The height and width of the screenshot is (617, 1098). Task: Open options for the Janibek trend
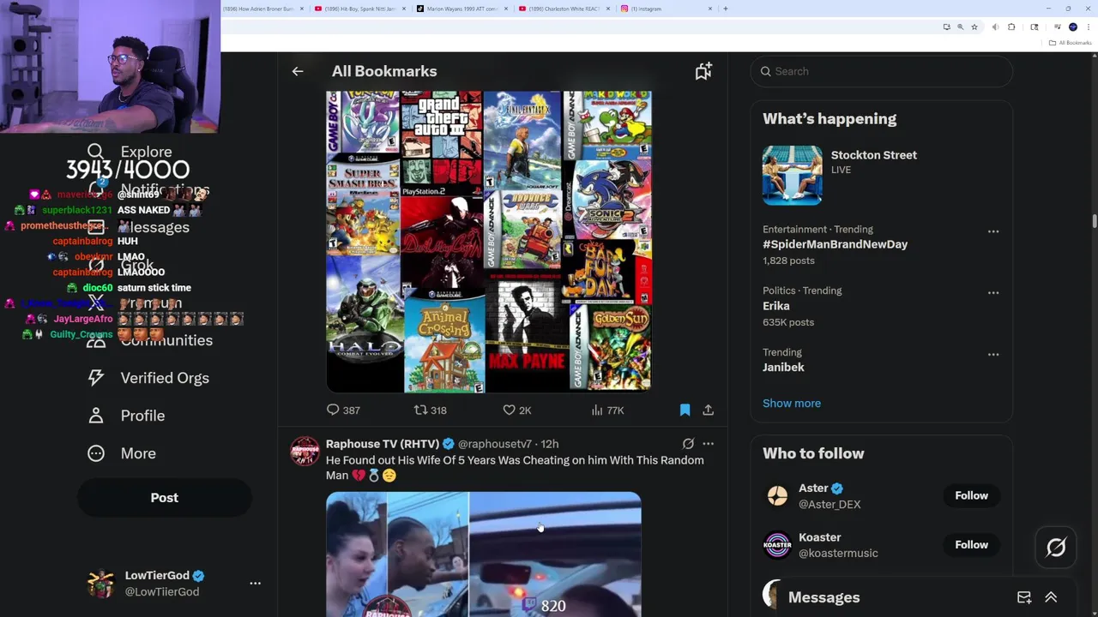[x=993, y=355]
